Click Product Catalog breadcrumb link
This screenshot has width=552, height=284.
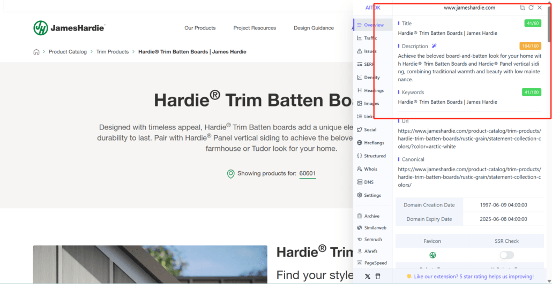click(68, 52)
